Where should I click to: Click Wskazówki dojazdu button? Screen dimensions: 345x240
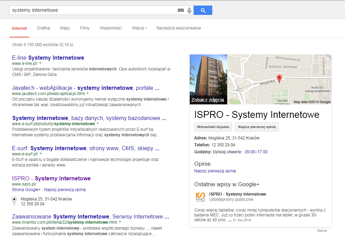213,127
